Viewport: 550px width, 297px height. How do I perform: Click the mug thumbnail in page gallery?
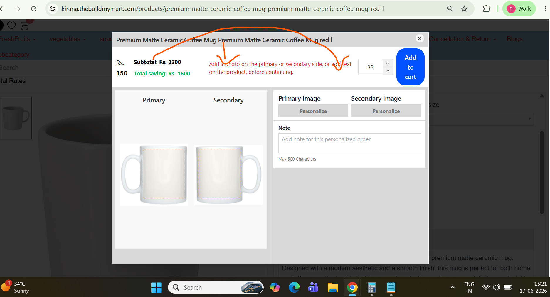point(16,118)
